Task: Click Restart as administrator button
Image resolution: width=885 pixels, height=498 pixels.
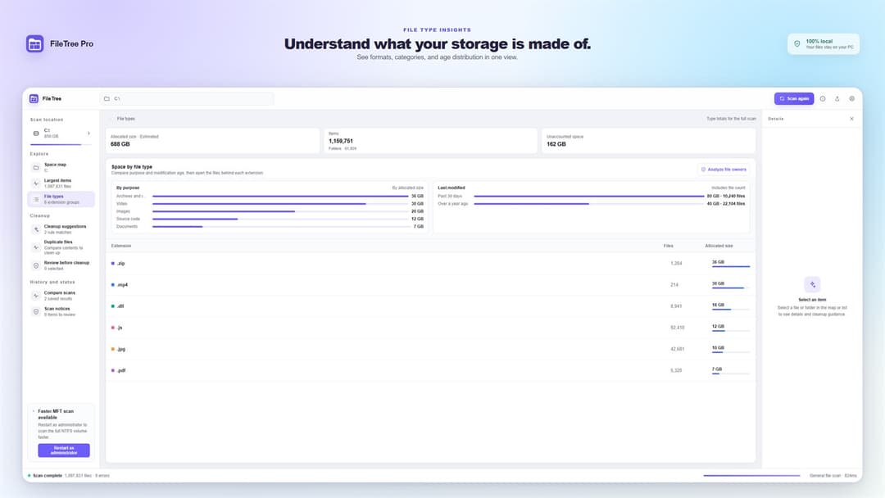Action: (64, 450)
